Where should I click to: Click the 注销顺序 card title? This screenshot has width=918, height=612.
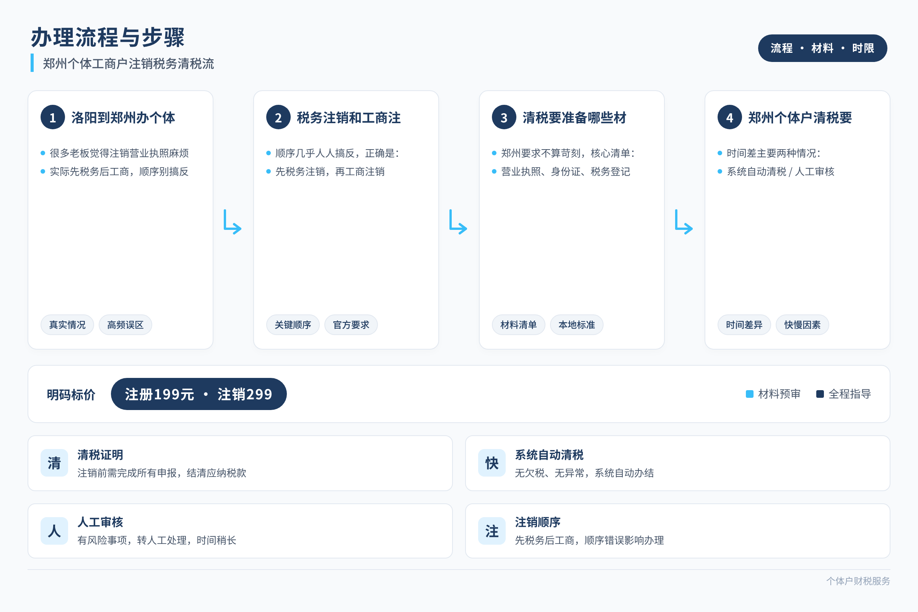coord(538,522)
